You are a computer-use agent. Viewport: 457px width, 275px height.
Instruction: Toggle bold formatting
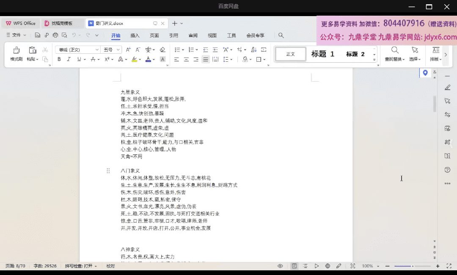click(59, 59)
